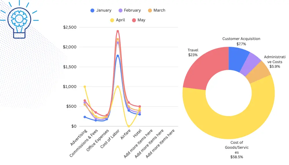The height and width of the screenshot is (165, 289).
Task: Click the Travel $23% label
Action: pos(193,53)
